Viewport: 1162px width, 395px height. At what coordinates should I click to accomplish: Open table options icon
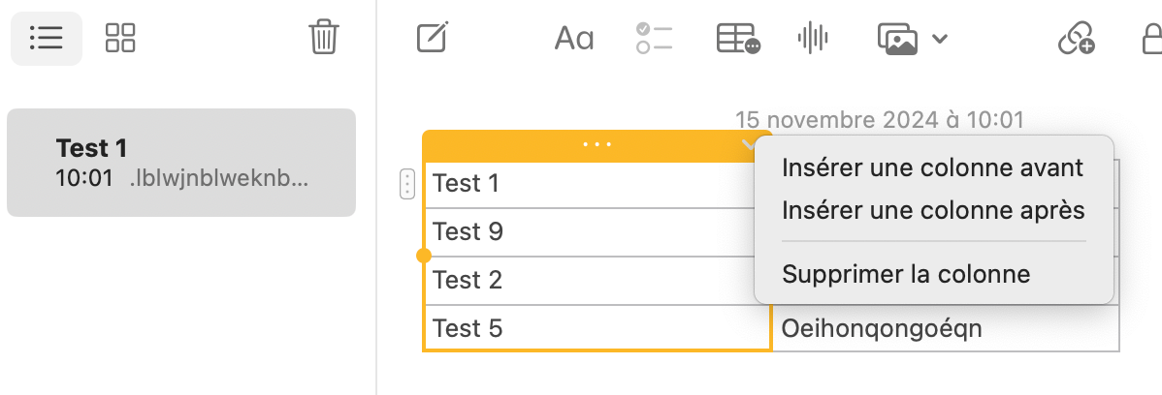pos(737,39)
